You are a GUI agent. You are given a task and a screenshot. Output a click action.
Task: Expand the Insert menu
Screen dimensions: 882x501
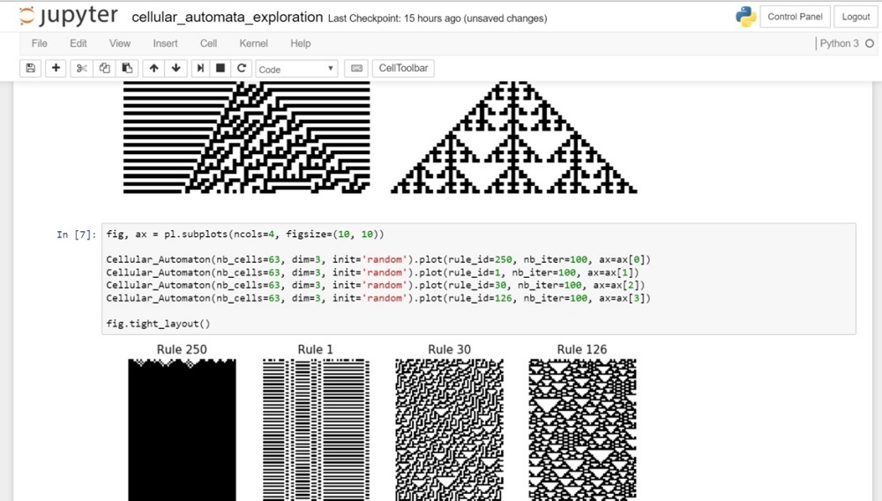[165, 43]
